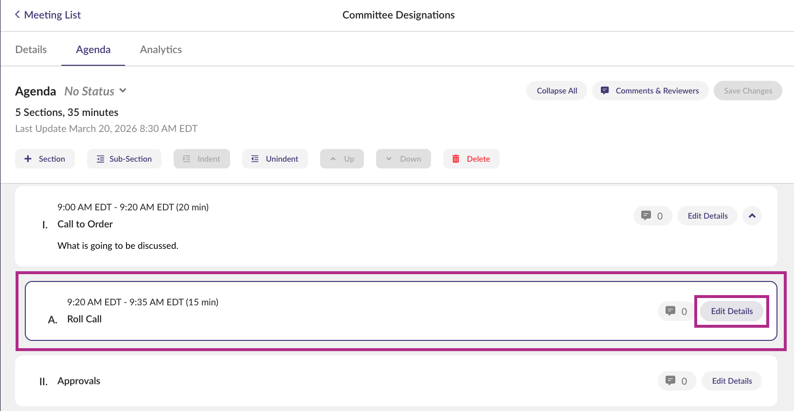The image size is (794, 411).
Task: Unindent the selected agenda item
Action: (275, 159)
